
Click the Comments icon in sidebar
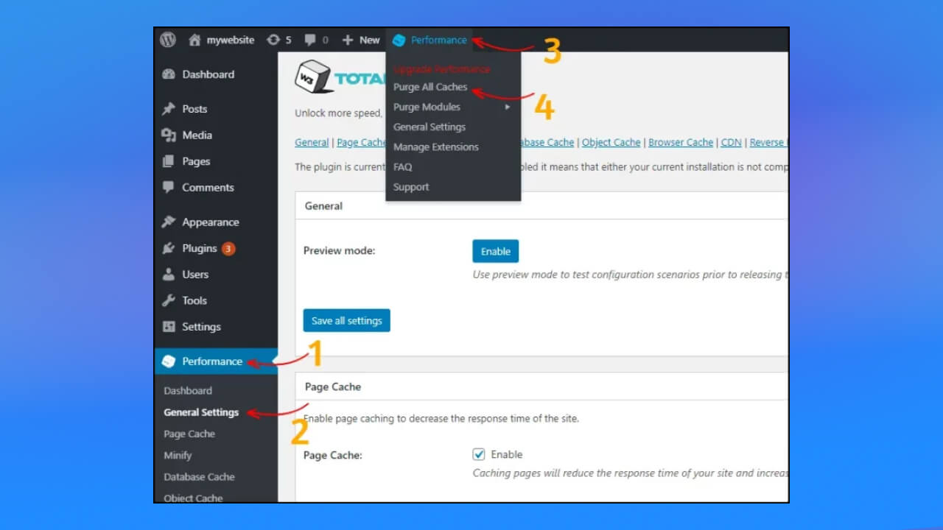coord(169,188)
